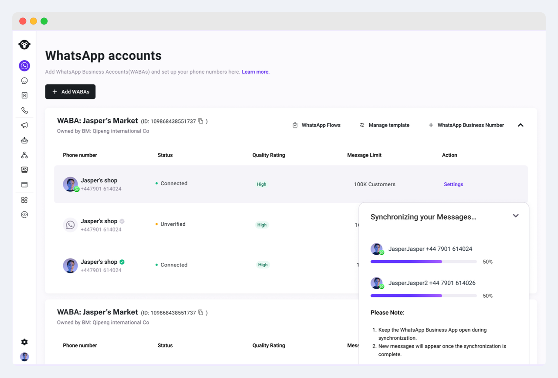The image size is (558, 378).
Task: Collapse the Synchronizing your Messages panel
Action: pos(516,216)
